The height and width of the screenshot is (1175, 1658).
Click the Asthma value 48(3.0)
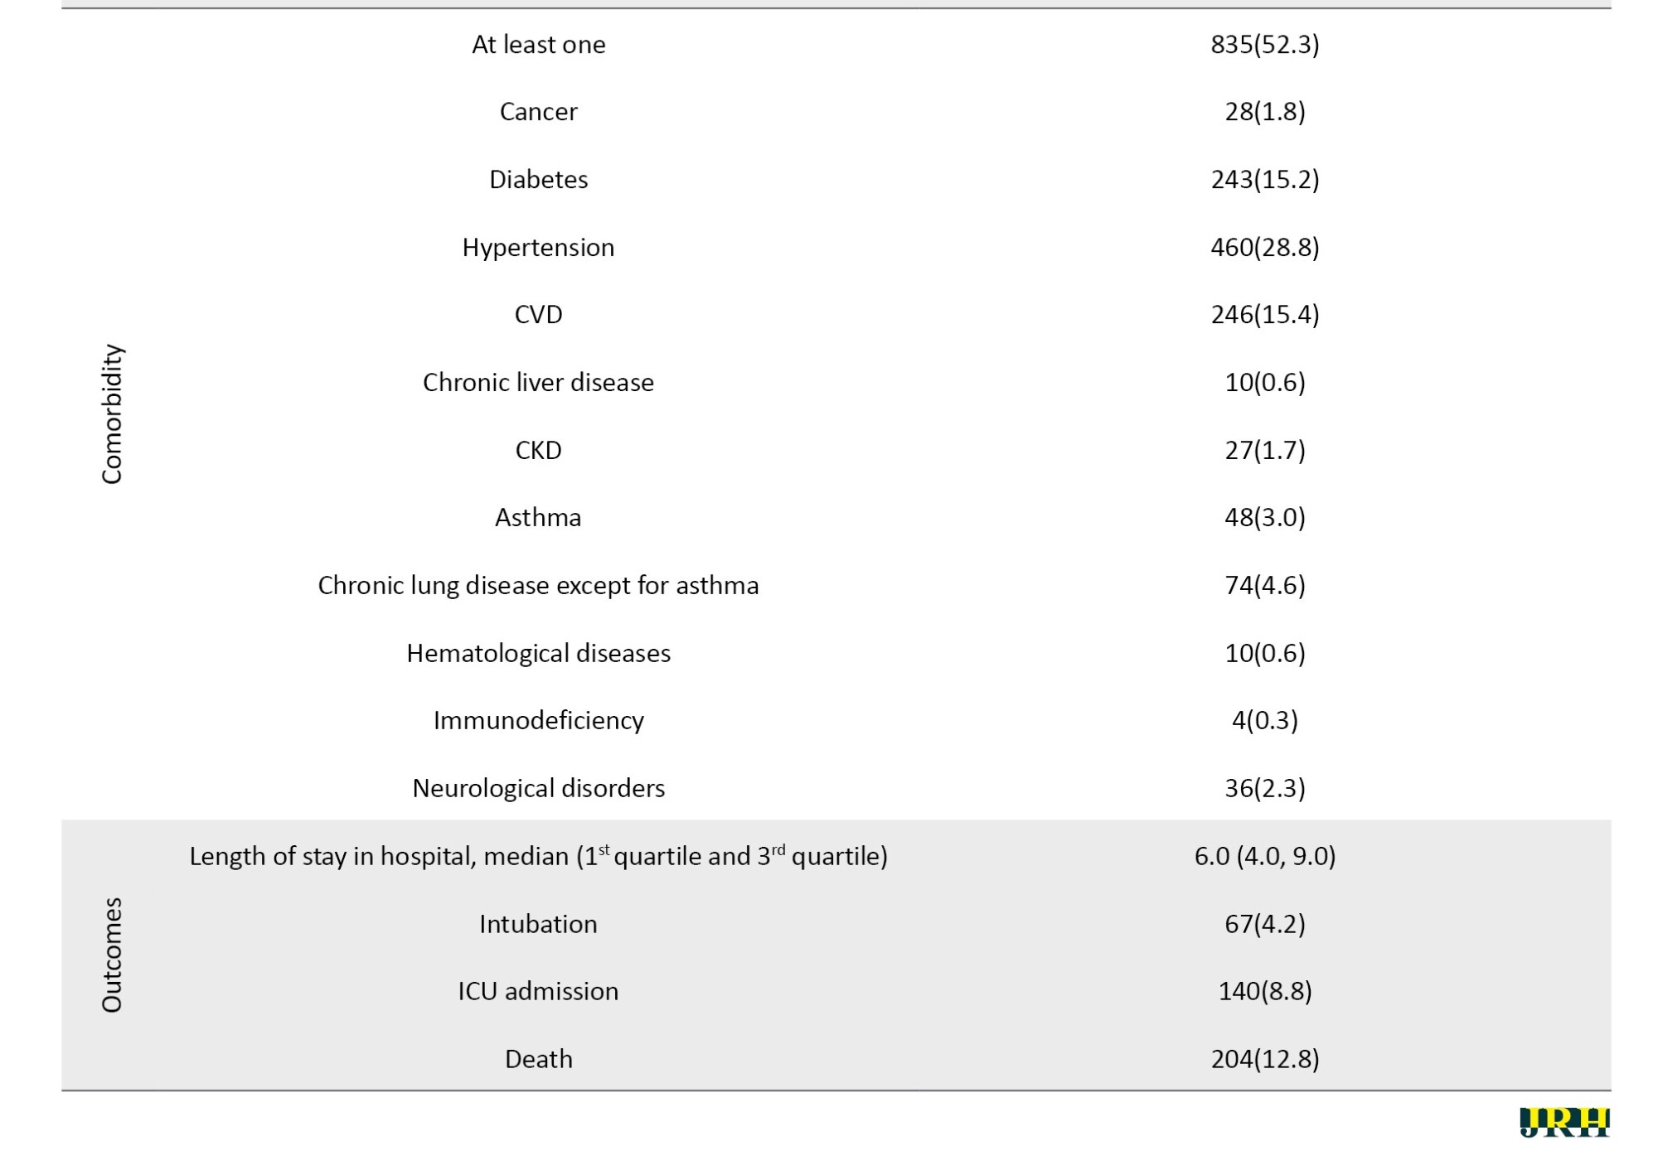pyautogui.click(x=1264, y=517)
